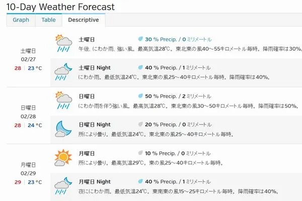Click the 月曜日 sunny with cloud icon
The image size is (302, 201).
(x=63, y=157)
